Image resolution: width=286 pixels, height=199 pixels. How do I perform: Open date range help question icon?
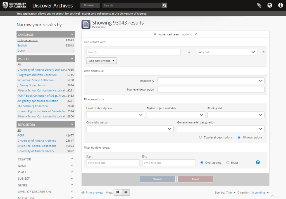pos(258,162)
